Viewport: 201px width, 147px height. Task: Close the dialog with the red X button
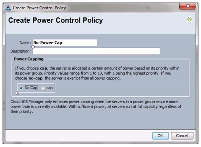pyautogui.click(x=188, y=6)
